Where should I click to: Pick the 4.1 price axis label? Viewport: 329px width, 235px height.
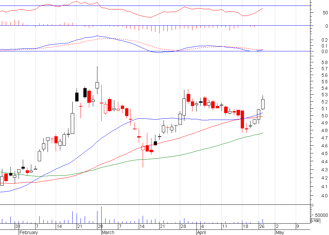(324, 187)
